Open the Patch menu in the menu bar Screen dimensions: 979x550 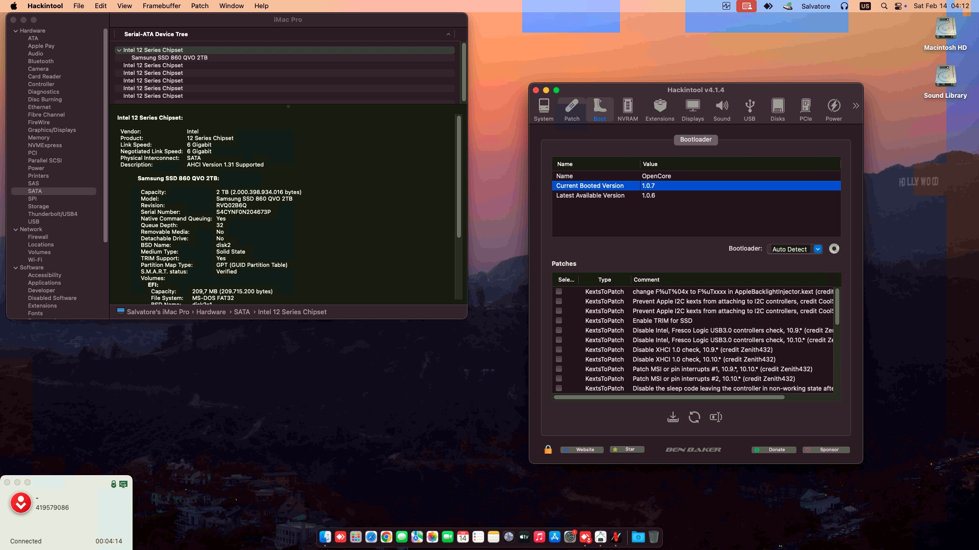coord(200,6)
